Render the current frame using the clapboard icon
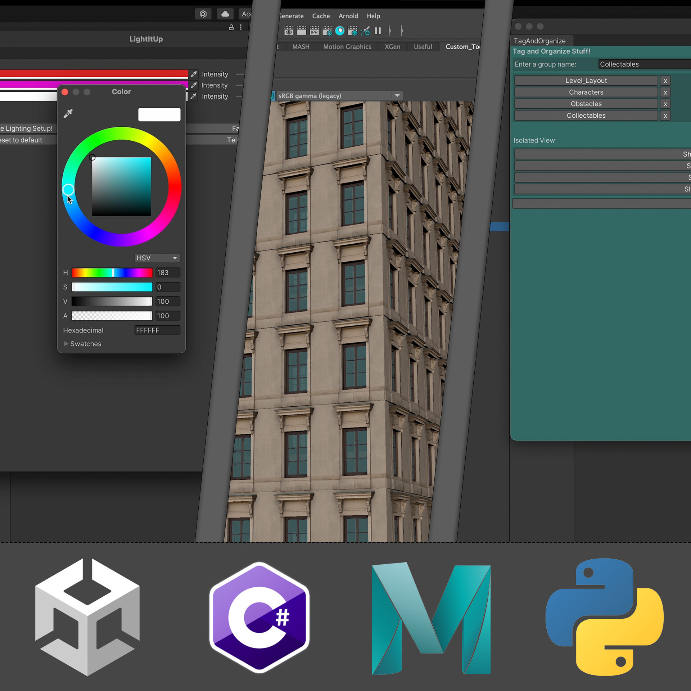The height and width of the screenshot is (691, 691). pyautogui.click(x=301, y=31)
